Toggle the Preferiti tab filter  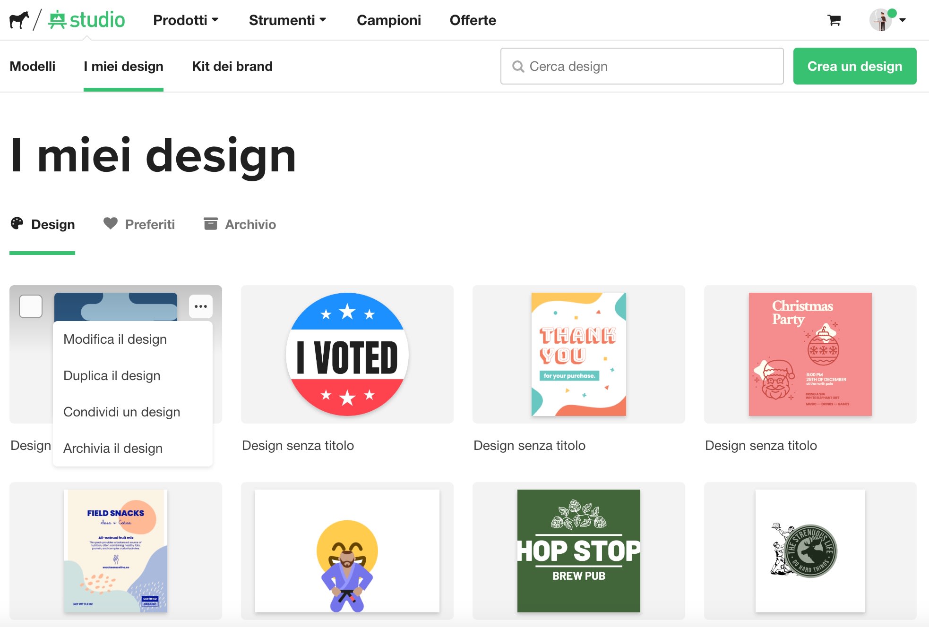[139, 225]
